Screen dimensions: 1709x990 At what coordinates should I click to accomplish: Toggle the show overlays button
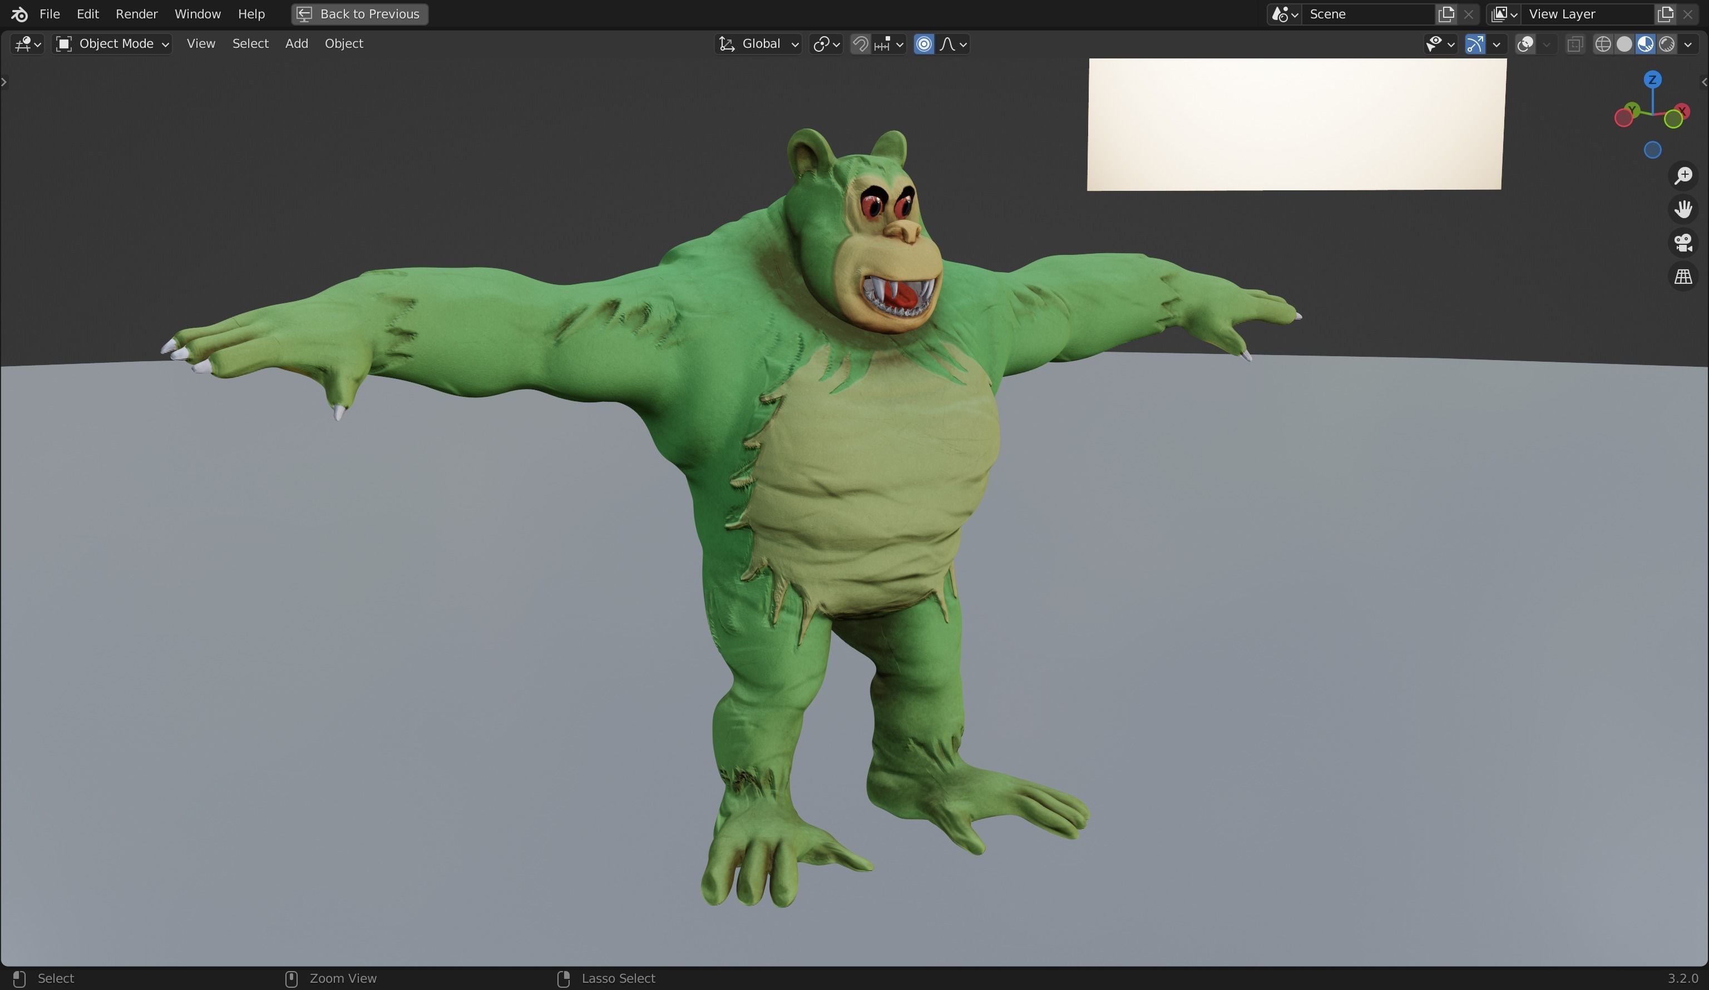click(1525, 43)
